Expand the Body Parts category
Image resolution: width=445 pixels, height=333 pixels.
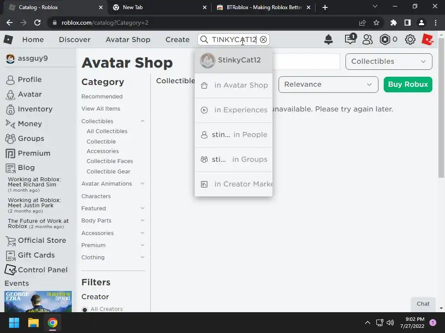[143, 221]
